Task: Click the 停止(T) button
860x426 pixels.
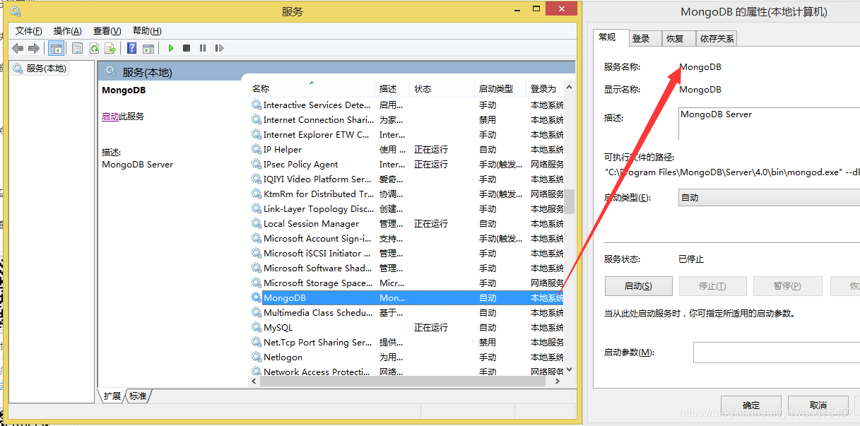Action: click(x=712, y=286)
